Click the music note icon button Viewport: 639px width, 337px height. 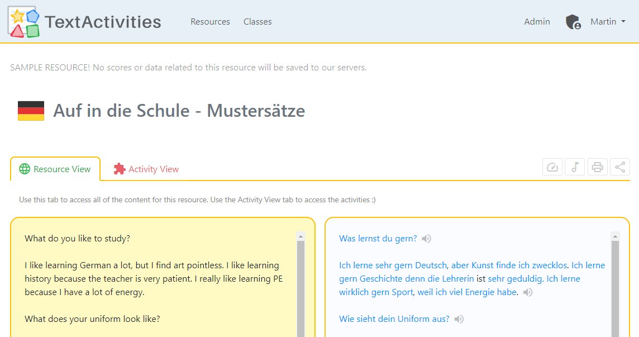tap(575, 167)
